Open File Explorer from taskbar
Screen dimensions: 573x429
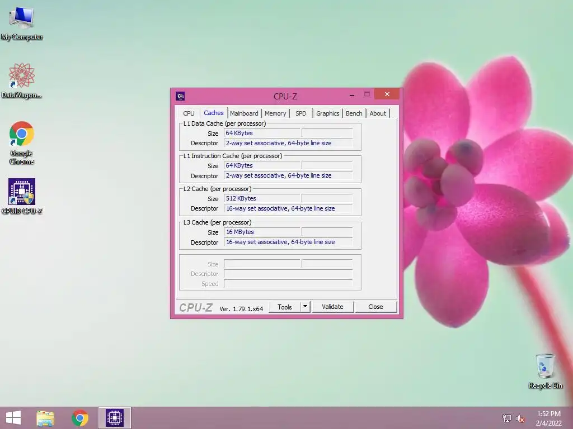pos(45,418)
